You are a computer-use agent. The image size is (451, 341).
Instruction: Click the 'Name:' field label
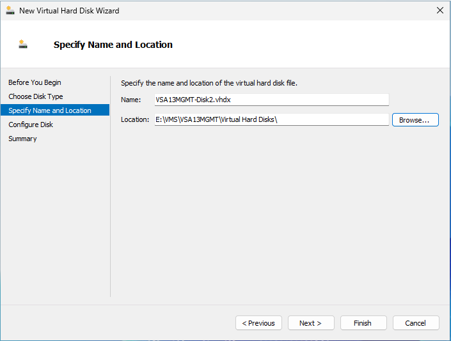(131, 100)
